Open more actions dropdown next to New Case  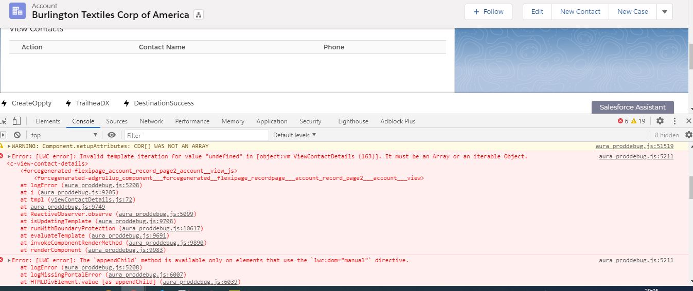pos(665,12)
